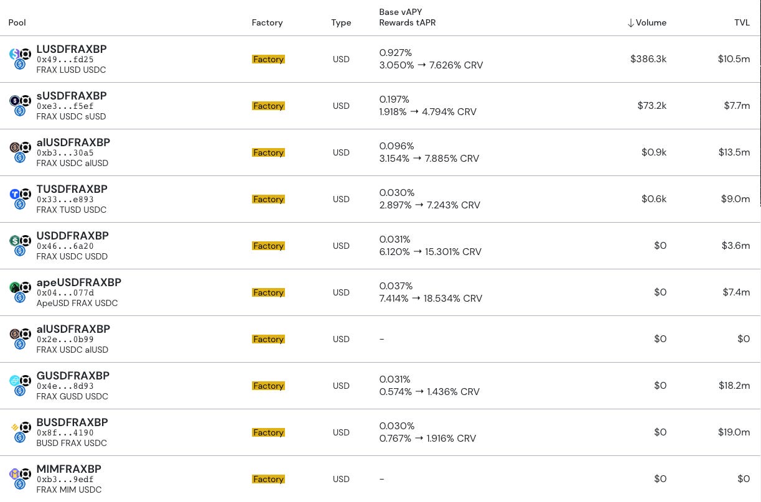The image size is (761, 502).
Task: Click the sUSDFRAXBP pool token icons
Action: [x=20, y=106]
